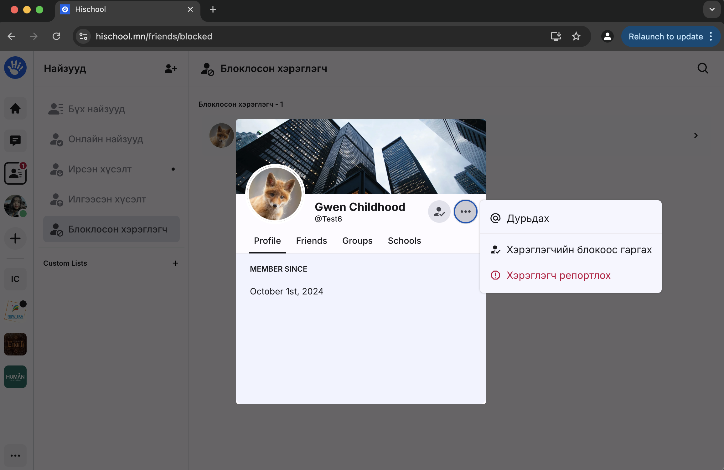Open Chrome tab list dropdown arrow
The image size is (724, 470).
(712, 9)
